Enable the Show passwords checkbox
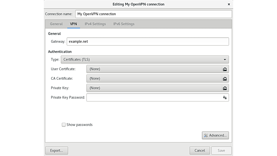 [64, 125]
